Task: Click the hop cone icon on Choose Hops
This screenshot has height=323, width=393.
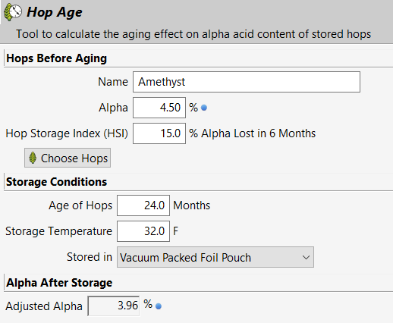Action: tap(33, 158)
